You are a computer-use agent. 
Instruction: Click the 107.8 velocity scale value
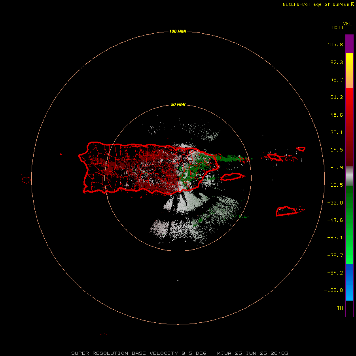tap(335, 44)
